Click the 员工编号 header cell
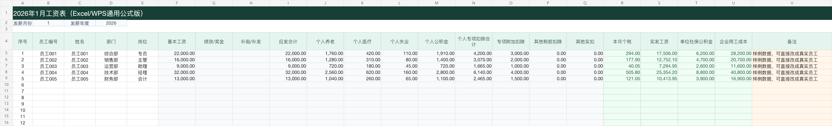This screenshot has height=126, width=832. (49, 41)
